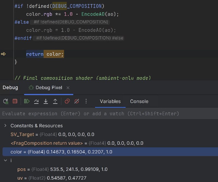
Task: Click the return keyword in the editor
Action: coord(35,54)
